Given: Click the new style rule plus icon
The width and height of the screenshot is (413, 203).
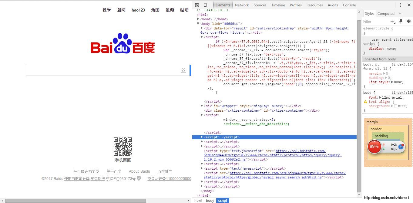Looking at the screenshot, I should [x=393, y=21].
